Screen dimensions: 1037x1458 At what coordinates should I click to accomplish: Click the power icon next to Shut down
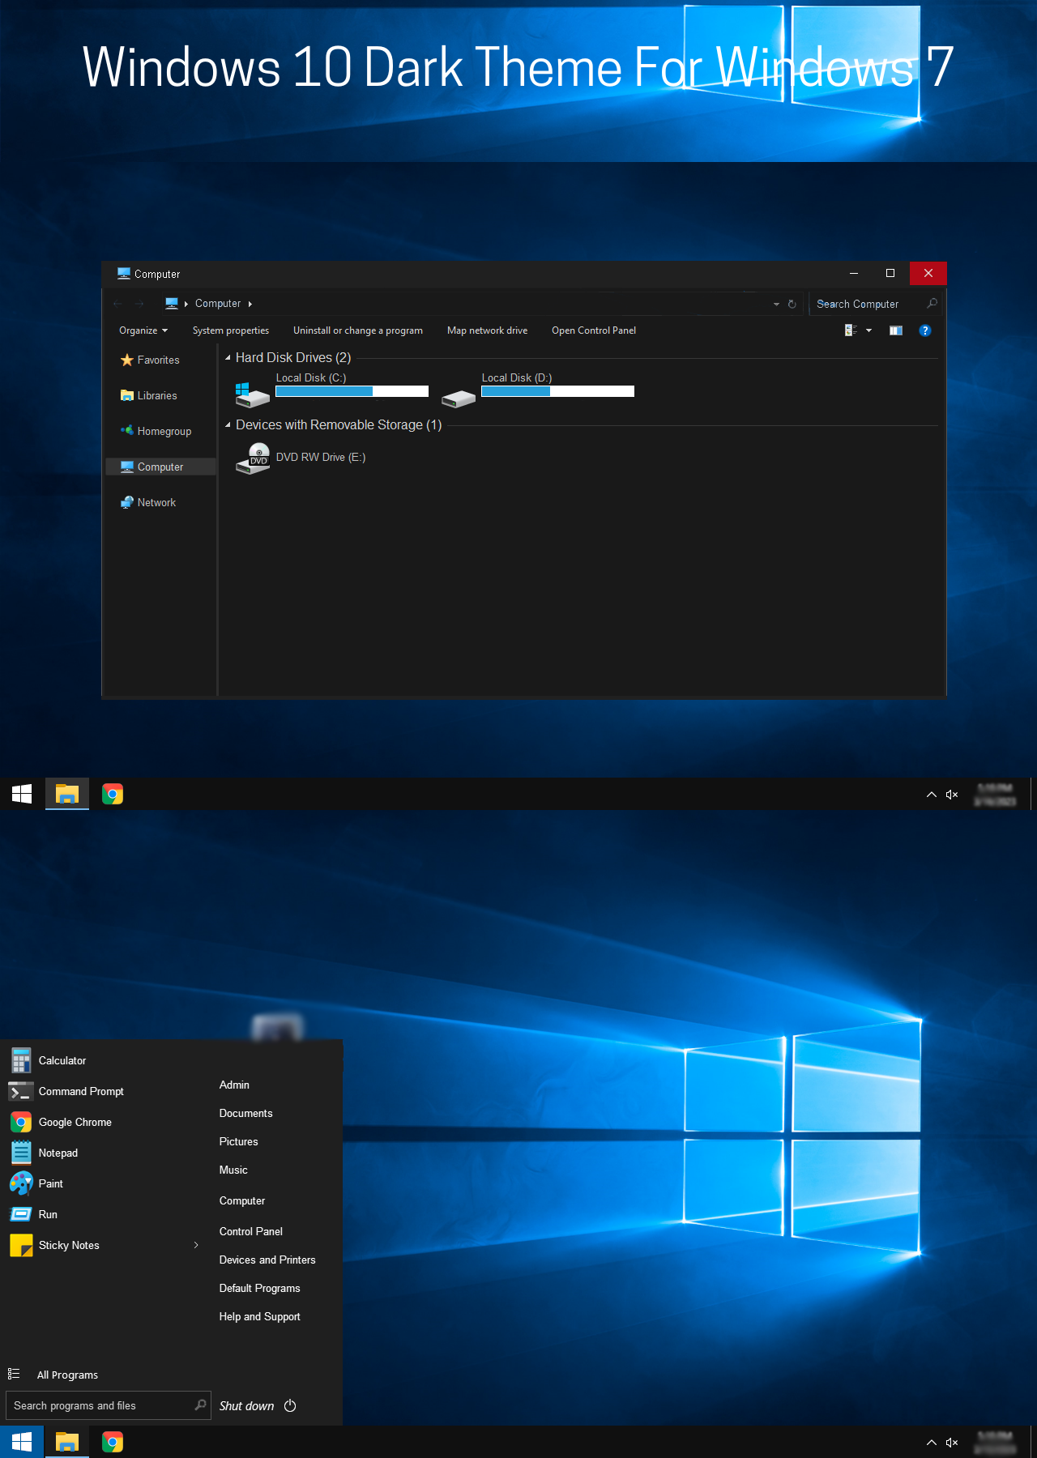(x=290, y=1405)
